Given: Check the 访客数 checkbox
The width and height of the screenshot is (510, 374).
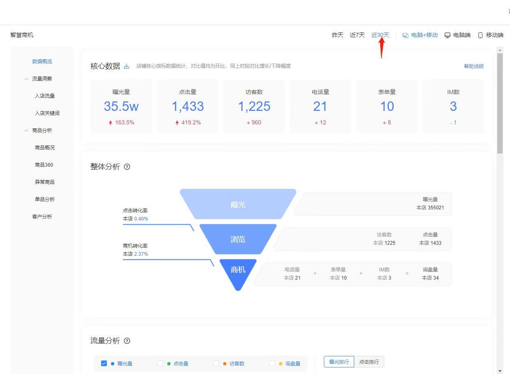Looking at the screenshot, I should (216, 363).
